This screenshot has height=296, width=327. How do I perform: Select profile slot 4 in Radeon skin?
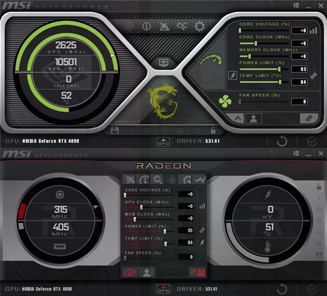[319, 232]
